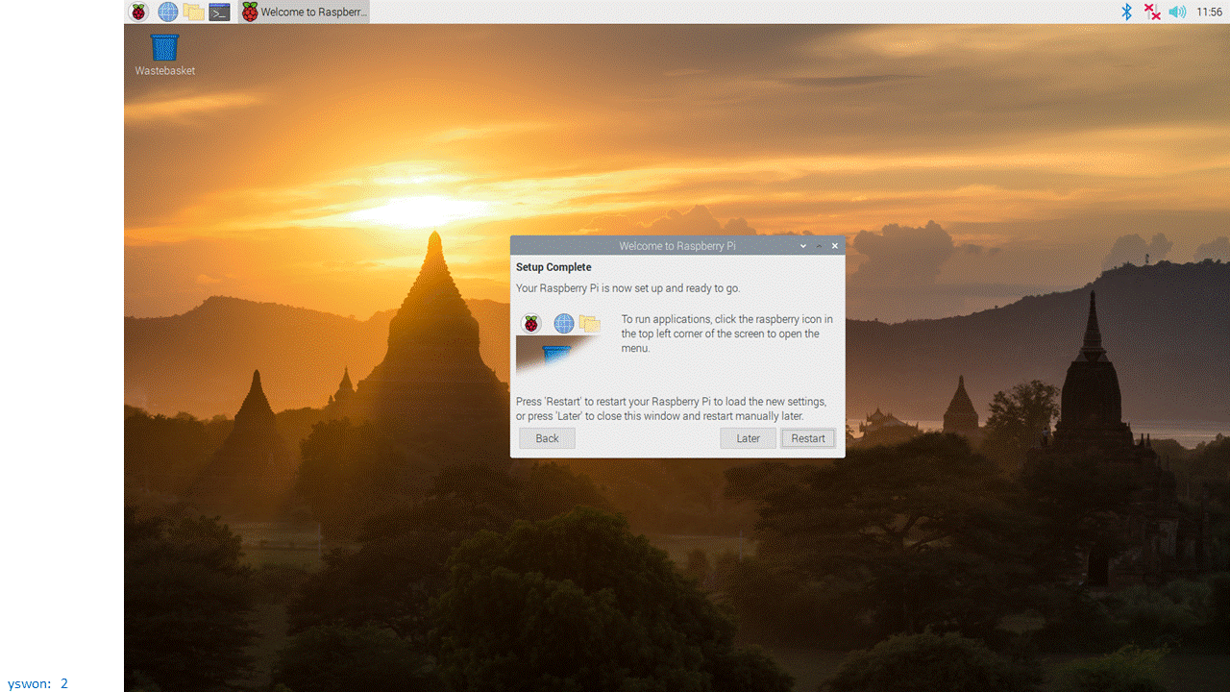The width and height of the screenshot is (1230, 692).
Task: Click Restart to reboot the Raspberry Pi
Action: (808, 438)
